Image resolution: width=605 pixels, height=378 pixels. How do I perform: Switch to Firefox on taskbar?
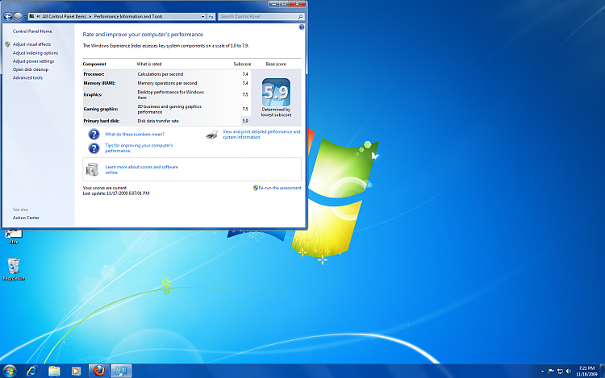[99, 371]
